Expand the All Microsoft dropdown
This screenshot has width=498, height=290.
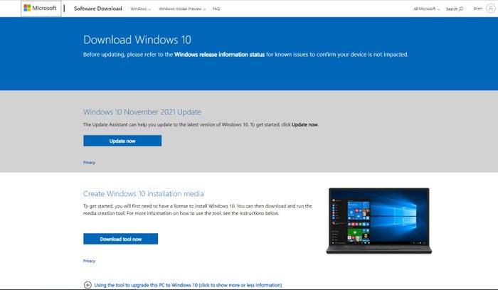(427, 9)
